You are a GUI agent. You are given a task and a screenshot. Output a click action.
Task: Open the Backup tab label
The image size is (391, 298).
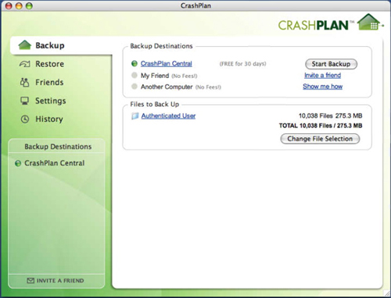coord(50,45)
